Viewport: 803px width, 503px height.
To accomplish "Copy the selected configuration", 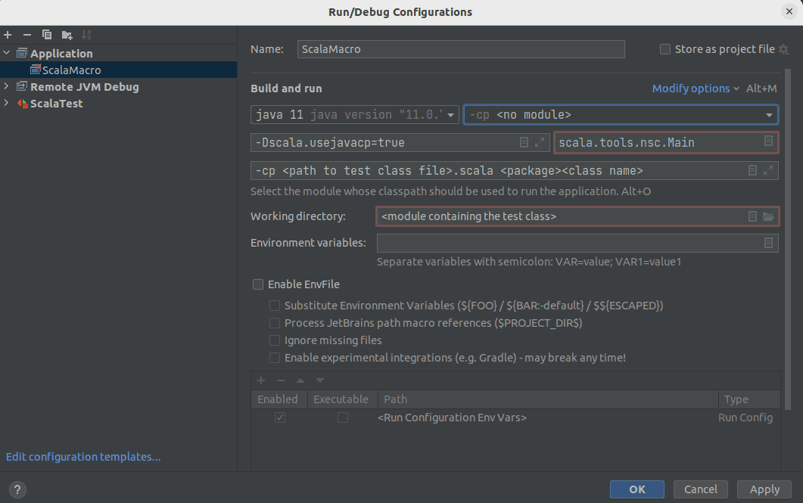I will coord(47,35).
